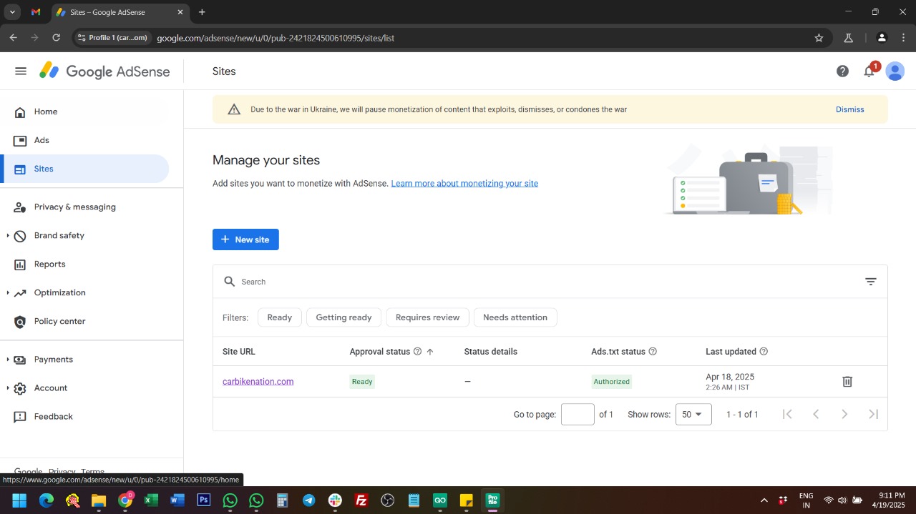Screen dimensions: 916x514
Task: Open the carbikenation.com site link
Action: click(258, 382)
